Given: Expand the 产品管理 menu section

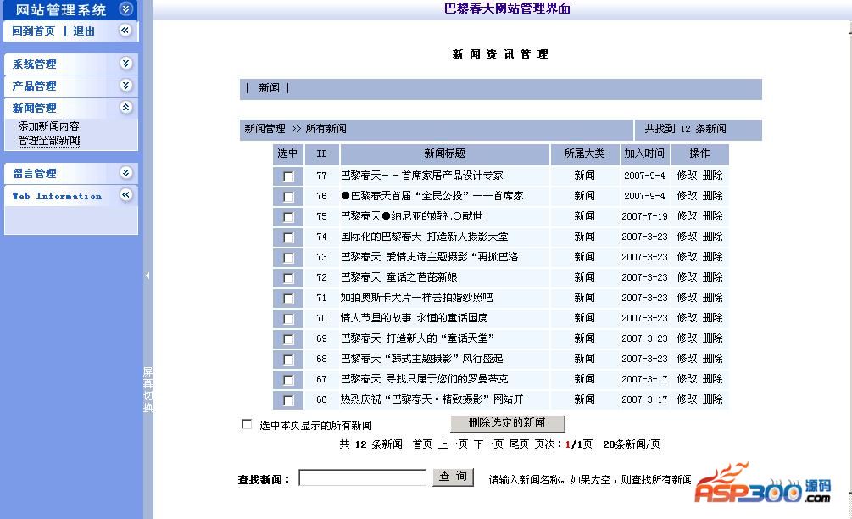Looking at the screenshot, I should click(125, 86).
